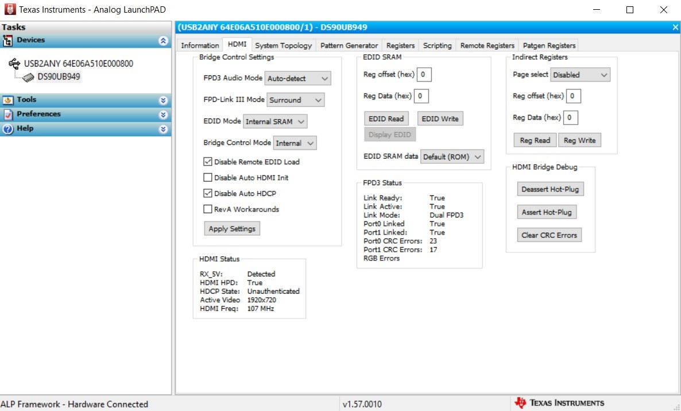The width and height of the screenshot is (681, 411).
Task: Click the Tools section icon
Action: tap(8, 100)
